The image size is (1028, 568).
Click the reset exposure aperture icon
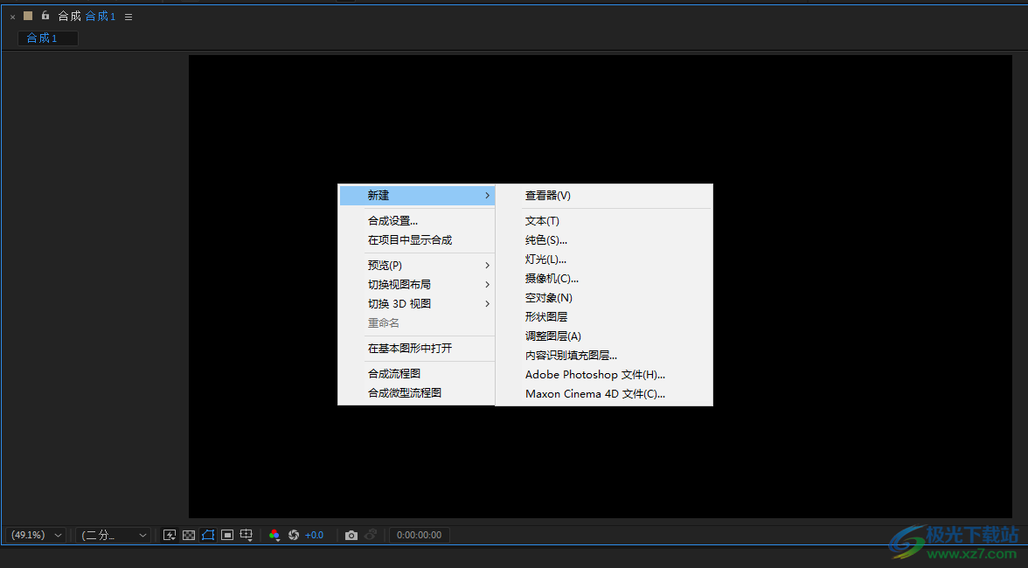point(294,536)
